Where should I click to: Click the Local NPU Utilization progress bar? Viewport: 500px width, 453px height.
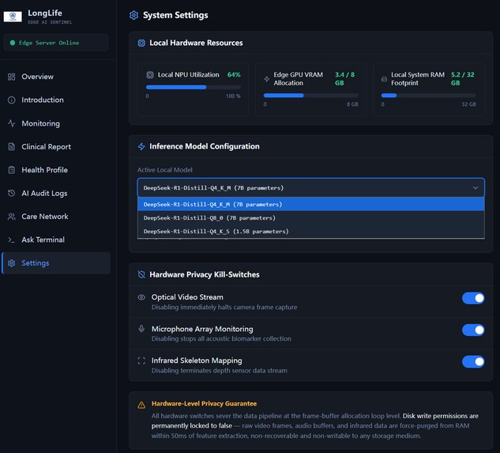point(194,87)
